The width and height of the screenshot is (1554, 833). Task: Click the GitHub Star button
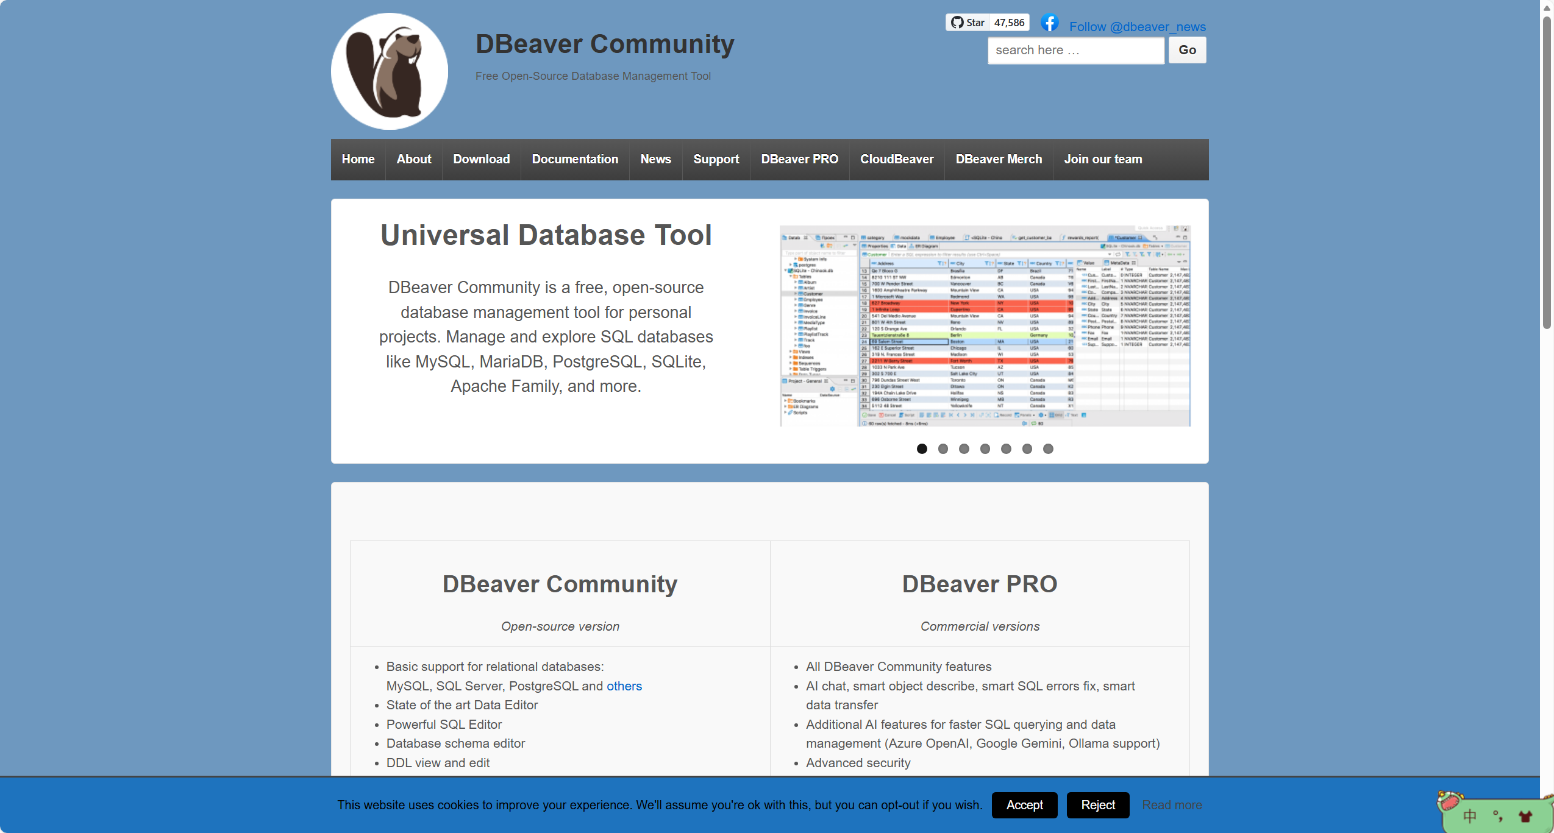click(x=968, y=23)
